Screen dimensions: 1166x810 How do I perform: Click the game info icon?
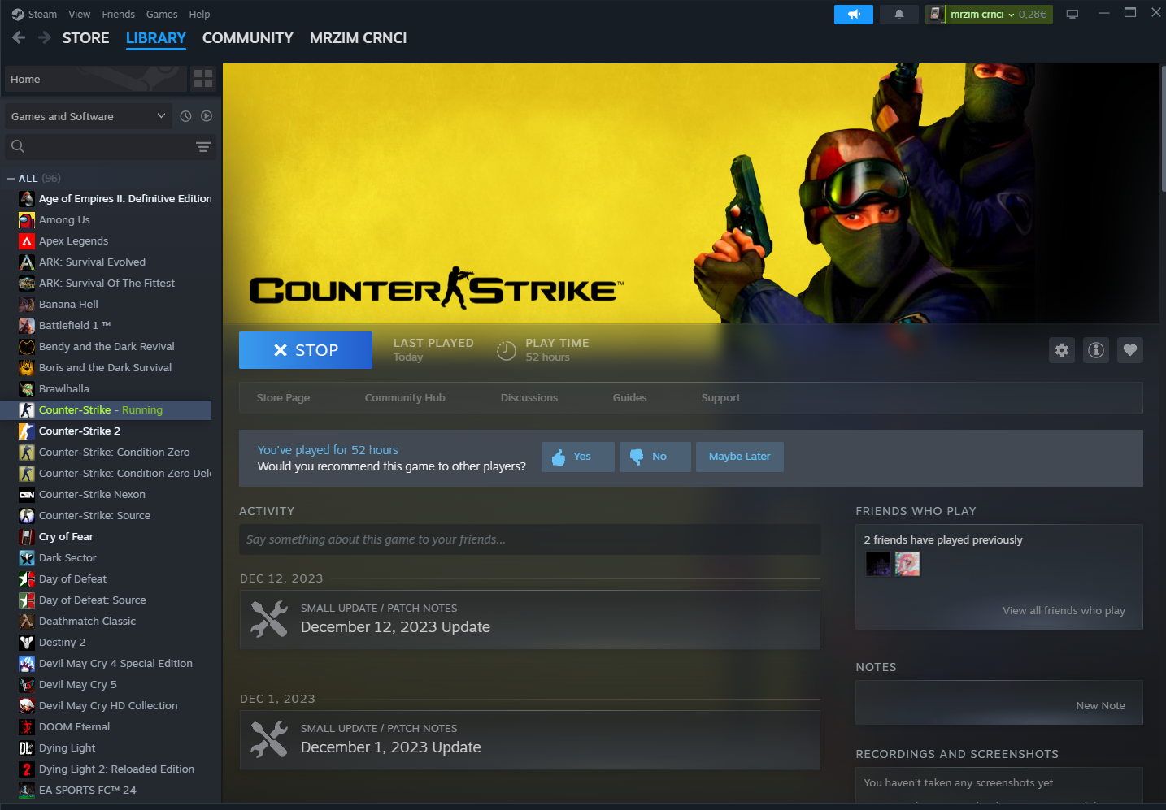[x=1096, y=350]
